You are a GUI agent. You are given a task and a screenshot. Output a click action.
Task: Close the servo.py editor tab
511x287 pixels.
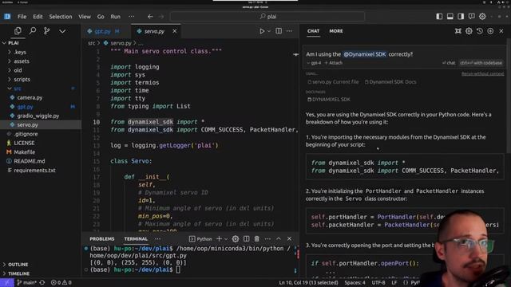[x=175, y=31]
